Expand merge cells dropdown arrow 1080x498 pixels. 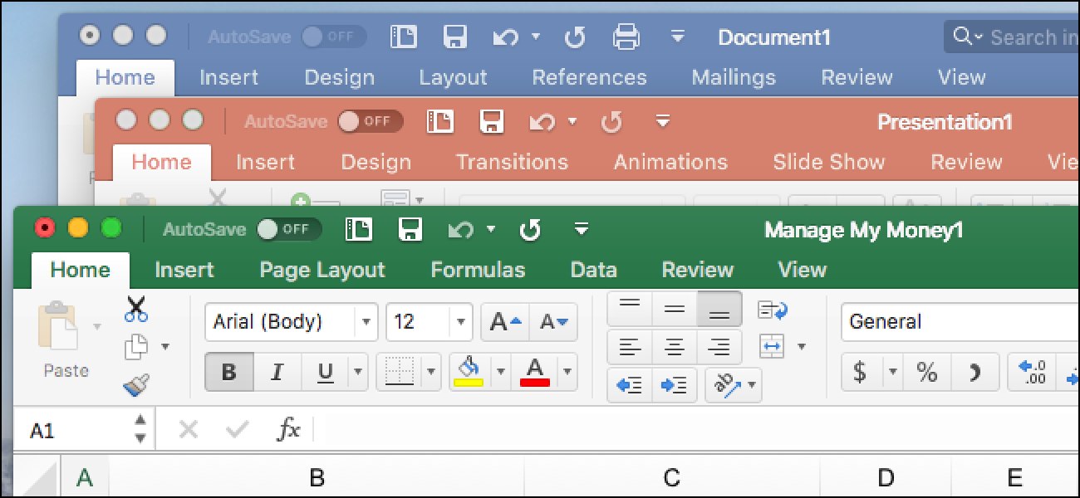[x=801, y=347]
